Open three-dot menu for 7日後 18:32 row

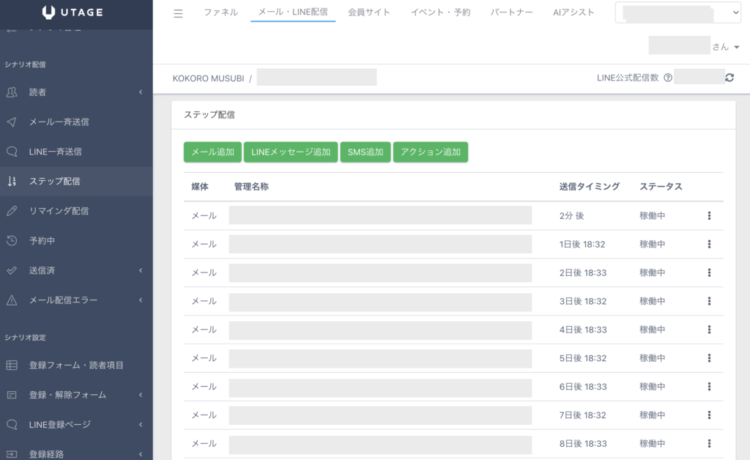click(x=709, y=415)
